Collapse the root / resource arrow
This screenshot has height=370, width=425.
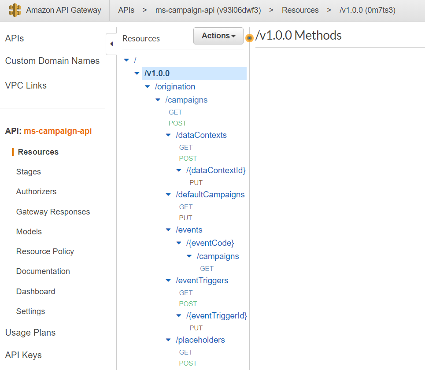(x=127, y=60)
